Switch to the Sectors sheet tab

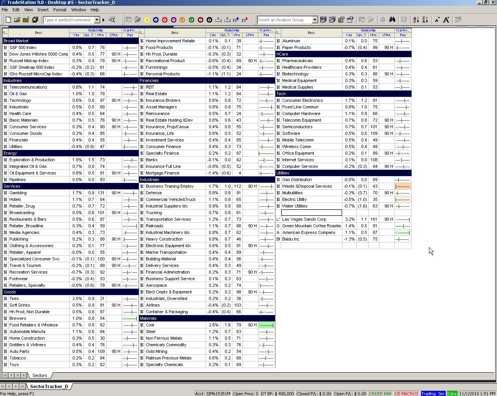40,375
